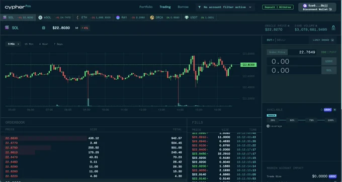This screenshot has height=182, width=342.
Task: Click the ORCA coin icon
Action: pos(152,18)
